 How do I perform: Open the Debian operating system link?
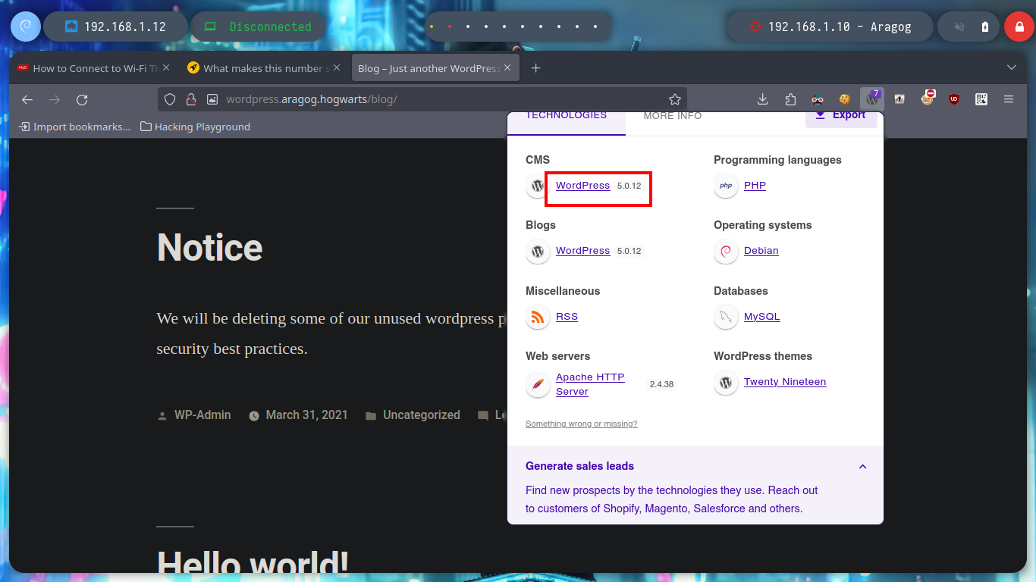tap(761, 250)
